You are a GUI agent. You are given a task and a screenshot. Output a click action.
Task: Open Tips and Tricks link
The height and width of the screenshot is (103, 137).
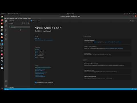39,71
